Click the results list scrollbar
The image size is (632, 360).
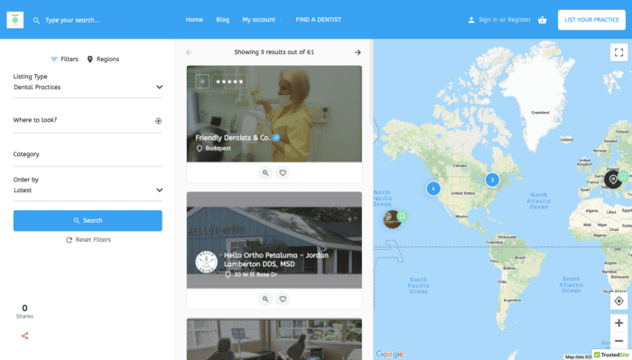pos(371,82)
